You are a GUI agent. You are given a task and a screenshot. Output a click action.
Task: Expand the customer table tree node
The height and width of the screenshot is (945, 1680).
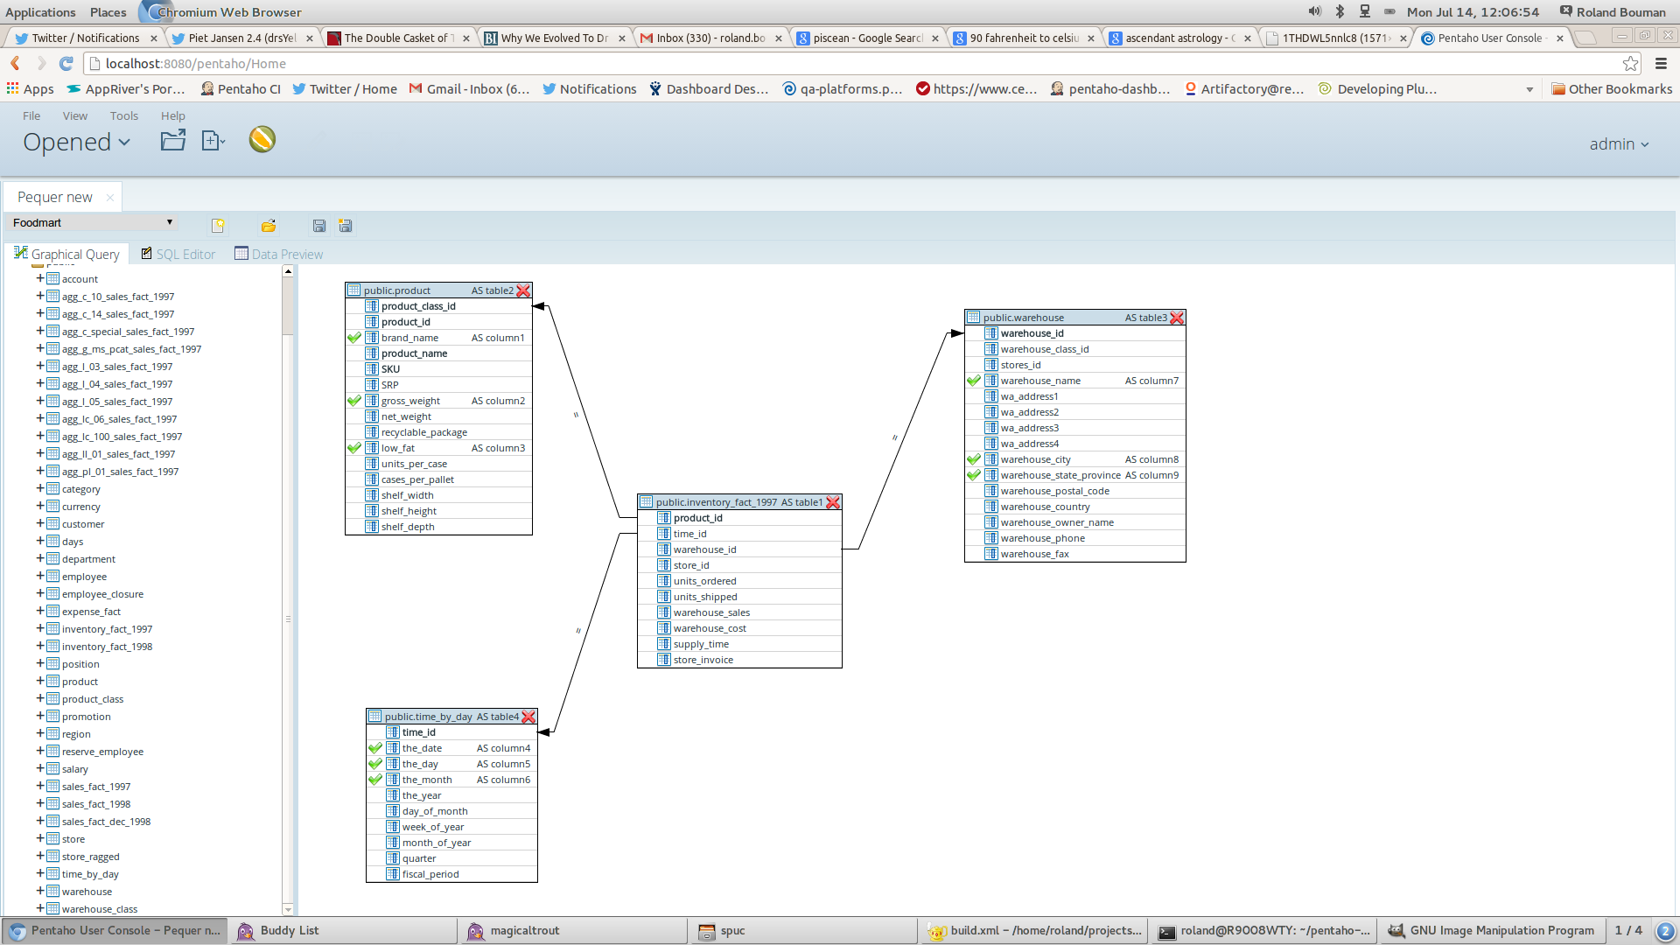tap(40, 523)
